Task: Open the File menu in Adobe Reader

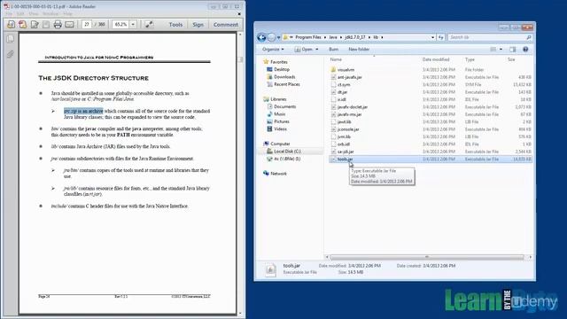Action: [9, 14]
